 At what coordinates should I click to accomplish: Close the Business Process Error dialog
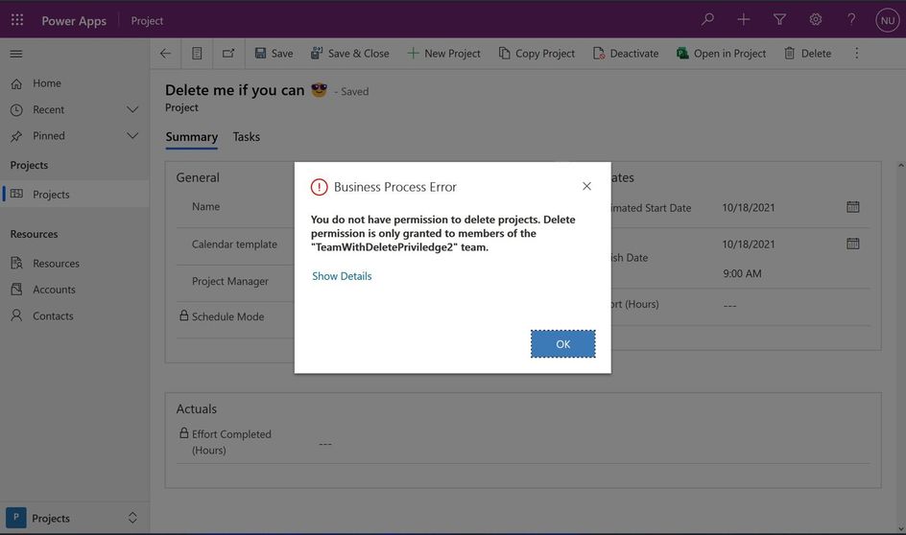tap(586, 186)
